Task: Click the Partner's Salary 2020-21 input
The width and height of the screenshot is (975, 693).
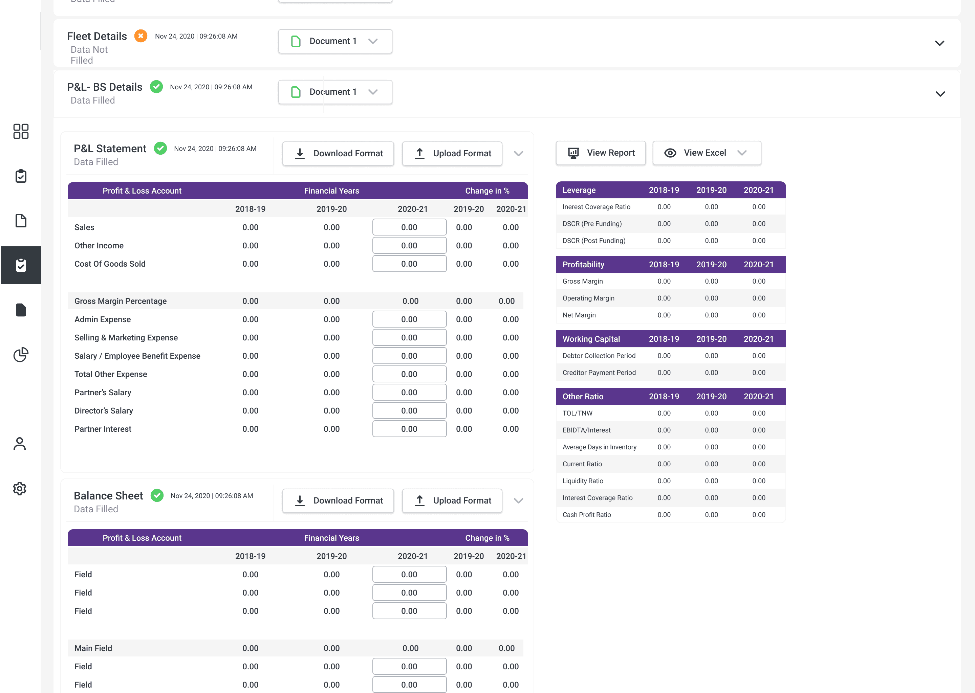Action: (x=409, y=393)
